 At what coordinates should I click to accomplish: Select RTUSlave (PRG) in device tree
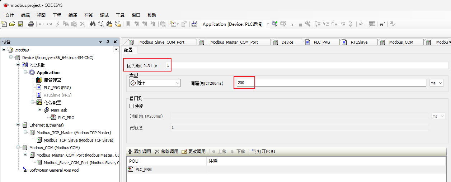point(57,95)
